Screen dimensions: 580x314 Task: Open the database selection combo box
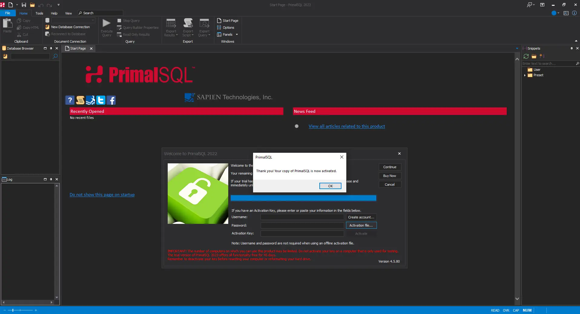[73, 20]
